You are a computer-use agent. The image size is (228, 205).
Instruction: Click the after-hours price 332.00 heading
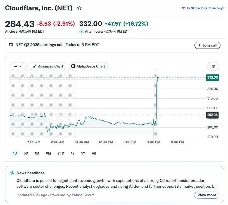tap(91, 24)
